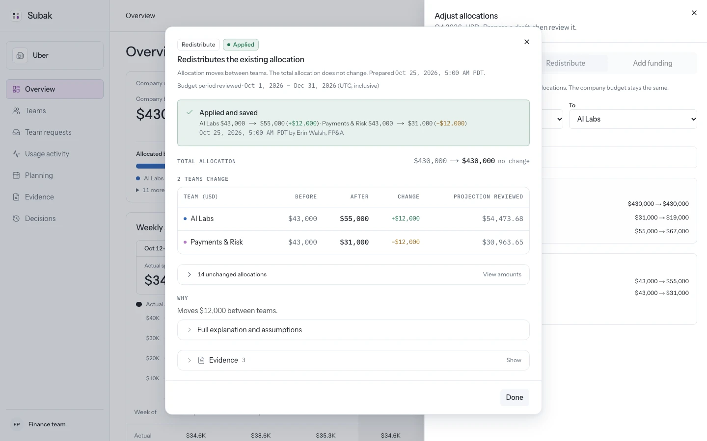Open Team requests in the sidebar
707x441 pixels.
54,132
